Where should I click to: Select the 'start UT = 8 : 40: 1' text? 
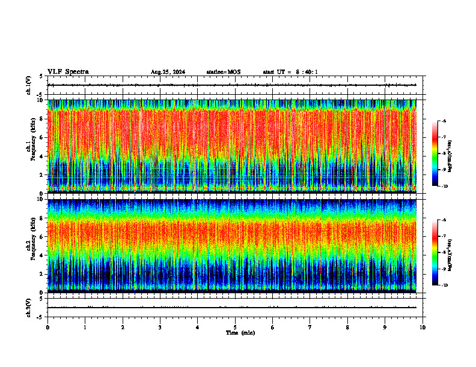(290, 72)
